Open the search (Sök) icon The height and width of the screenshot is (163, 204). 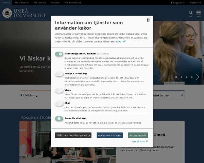point(191,13)
